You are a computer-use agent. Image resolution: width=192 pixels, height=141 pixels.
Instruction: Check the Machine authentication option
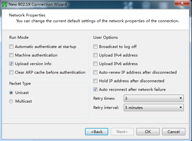pos(11,55)
